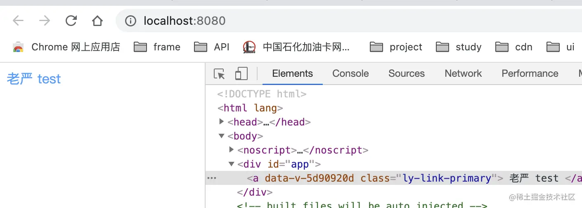Click the browser reload button
Image resolution: width=582 pixels, height=208 pixels.
pyautogui.click(x=71, y=21)
